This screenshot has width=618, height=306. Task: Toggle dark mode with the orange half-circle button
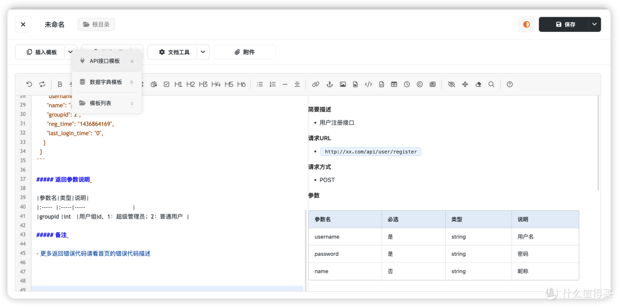[x=526, y=25]
